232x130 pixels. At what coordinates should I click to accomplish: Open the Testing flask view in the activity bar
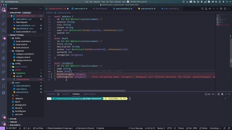click(x=3, y=51)
